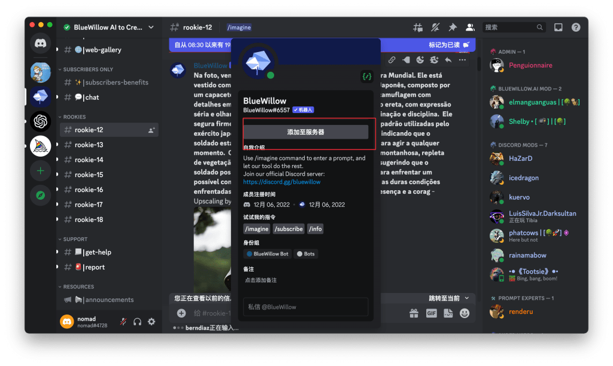Click the slash command badge on BlueWillow profile

coord(367,77)
